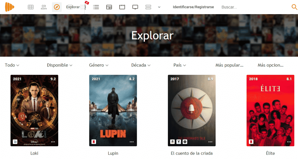Open the film clapperboard movies icon
The image size is (298, 159).
point(122,7)
